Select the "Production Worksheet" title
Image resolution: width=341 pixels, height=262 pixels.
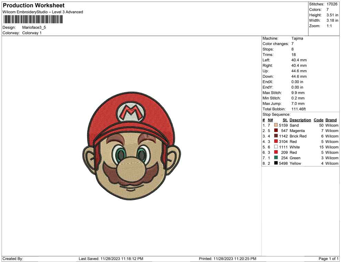click(x=33, y=6)
